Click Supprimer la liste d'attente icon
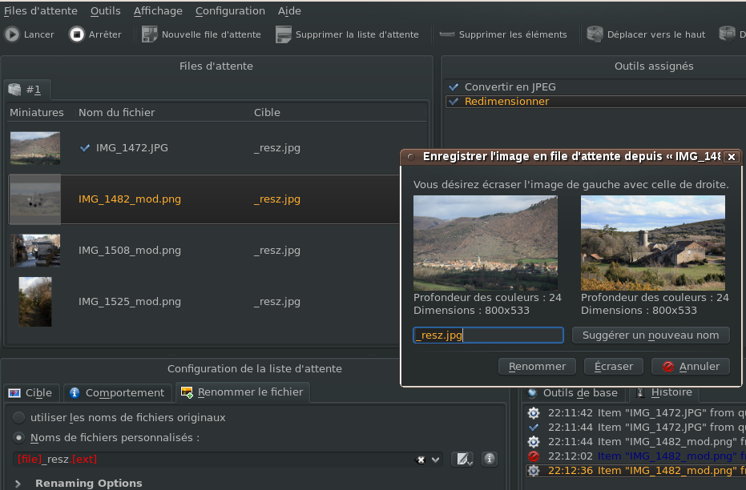 284,34
